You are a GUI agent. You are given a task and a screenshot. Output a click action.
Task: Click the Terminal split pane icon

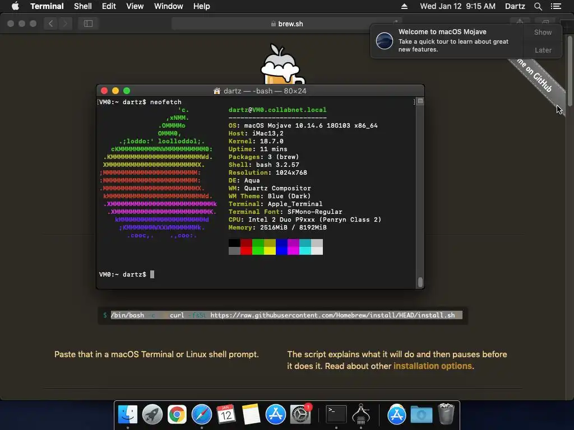coord(420,101)
